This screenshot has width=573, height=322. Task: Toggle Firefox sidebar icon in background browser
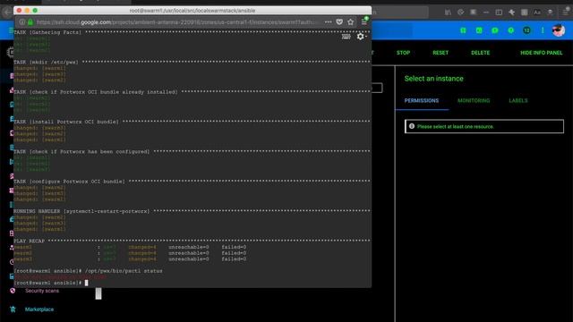499,13
